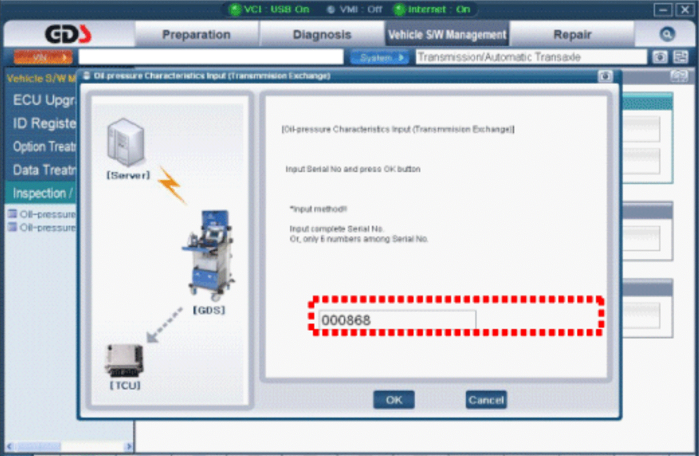Click the serial number input field
Image resolution: width=699 pixels, height=456 pixels.
(x=397, y=320)
